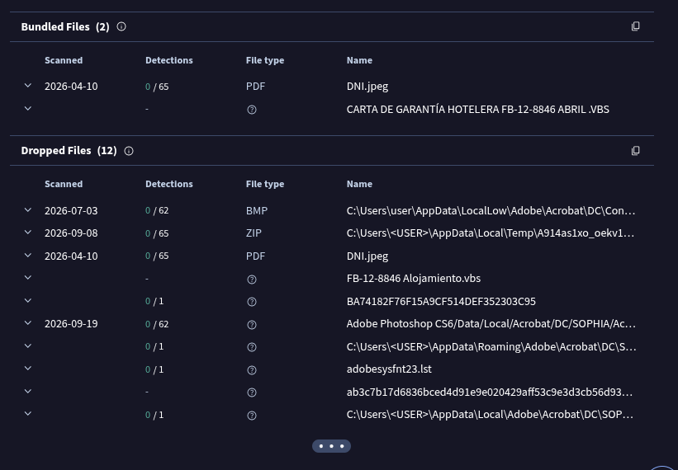Open the ab3c7b17d6836bced4d91e9e hash entry
678x470 pixels.
point(490,392)
